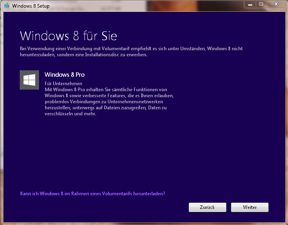Screen dimensions: 288x225
Task: Click the 'Windows 8 Setup' window title text
Action: coord(31,6)
